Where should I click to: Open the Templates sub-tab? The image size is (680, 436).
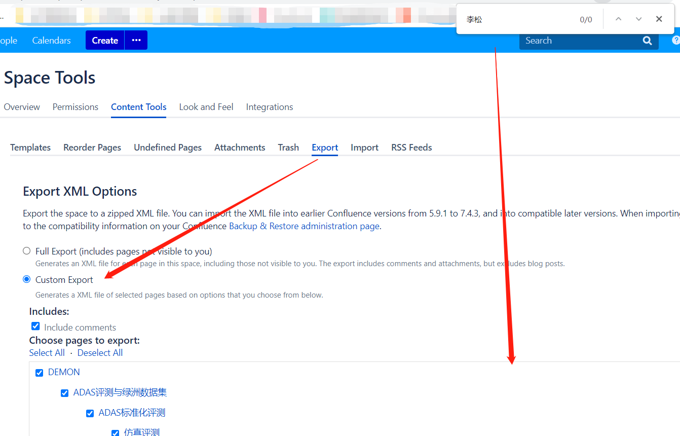coord(30,148)
